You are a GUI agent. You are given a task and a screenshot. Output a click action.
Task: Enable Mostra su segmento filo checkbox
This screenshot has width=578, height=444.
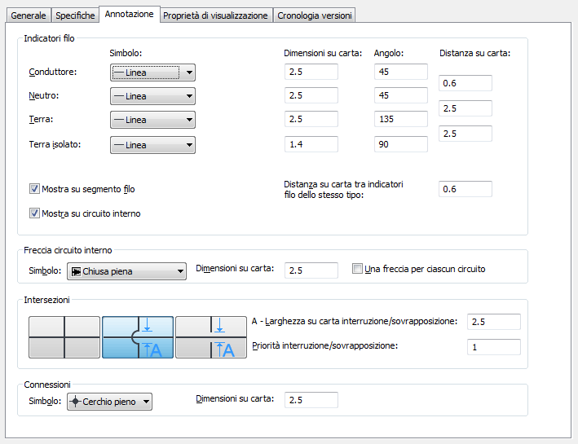point(35,189)
